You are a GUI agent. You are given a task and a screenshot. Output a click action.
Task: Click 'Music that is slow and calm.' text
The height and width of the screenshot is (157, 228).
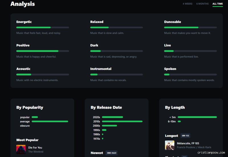(x=107, y=33)
